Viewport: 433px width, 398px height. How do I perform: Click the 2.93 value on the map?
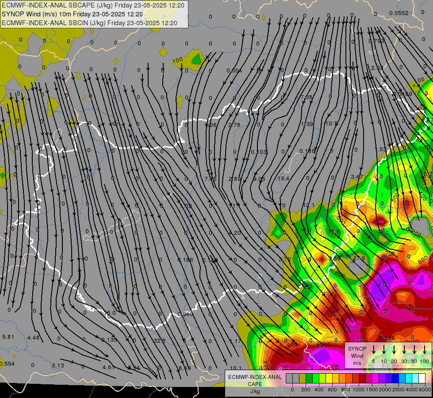[x=377, y=68]
